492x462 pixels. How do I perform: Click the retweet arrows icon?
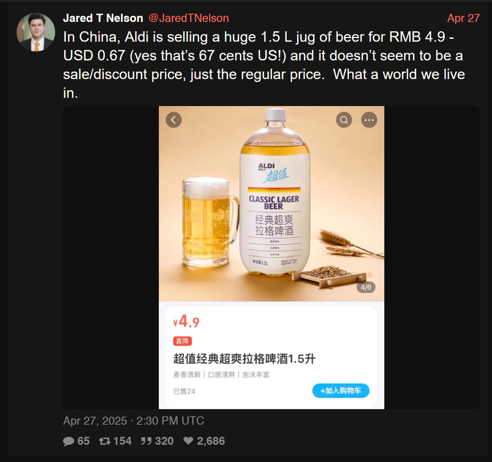click(105, 441)
